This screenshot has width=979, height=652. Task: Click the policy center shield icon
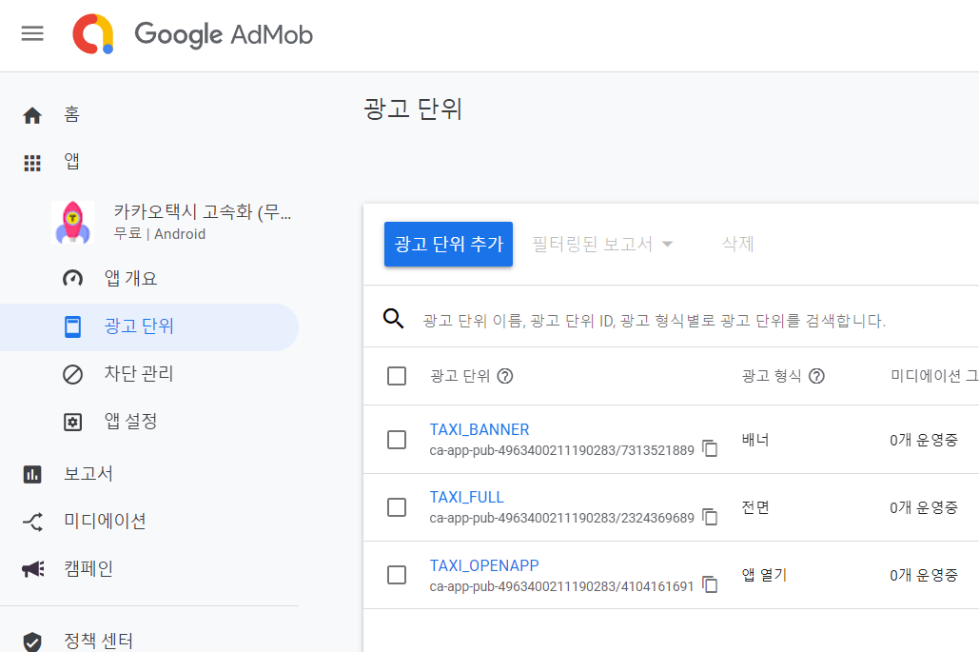pos(32,642)
